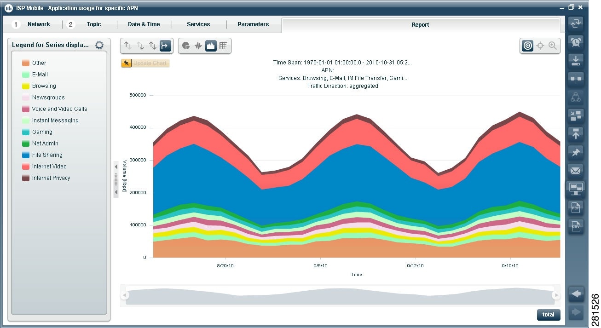This screenshot has height=328, width=601.
Task: Open the legend settings gear
Action: pyautogui.click(x=99, y=45)
